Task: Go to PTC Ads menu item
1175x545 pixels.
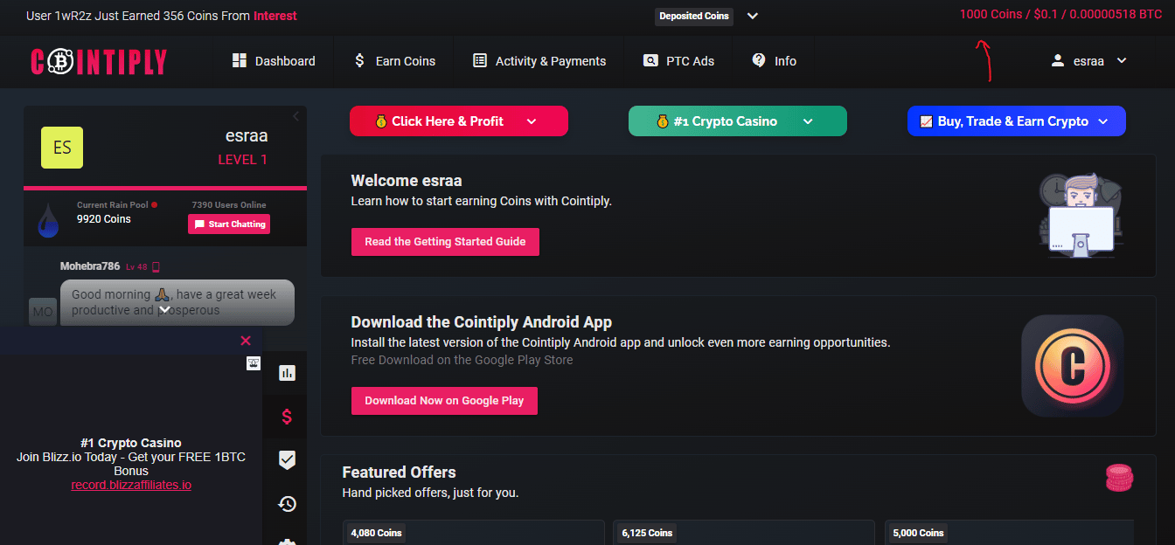Action: click(x=678, y=61)
